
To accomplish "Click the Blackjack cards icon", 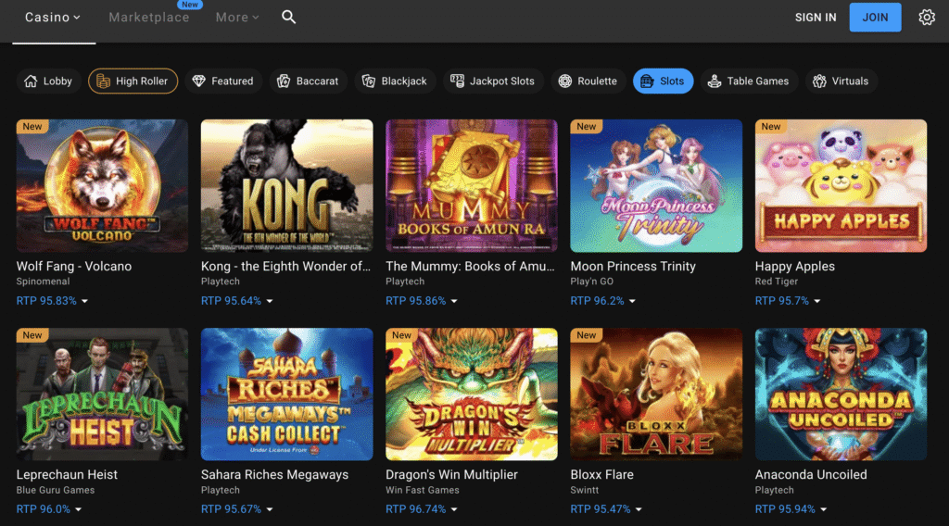I will click(x=369, y=81).
